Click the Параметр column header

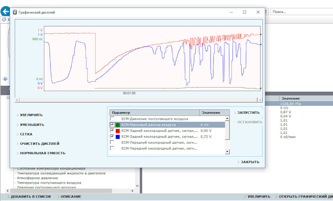[x=154, y=112]
